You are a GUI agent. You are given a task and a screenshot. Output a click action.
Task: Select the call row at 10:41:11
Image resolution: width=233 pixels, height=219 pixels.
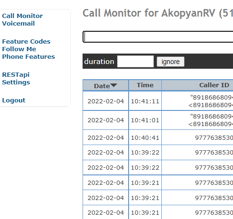pos(158,101)
